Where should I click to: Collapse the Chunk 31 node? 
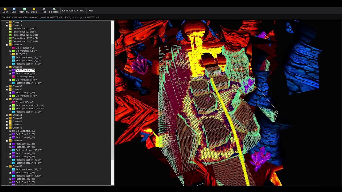pos(7,45)
